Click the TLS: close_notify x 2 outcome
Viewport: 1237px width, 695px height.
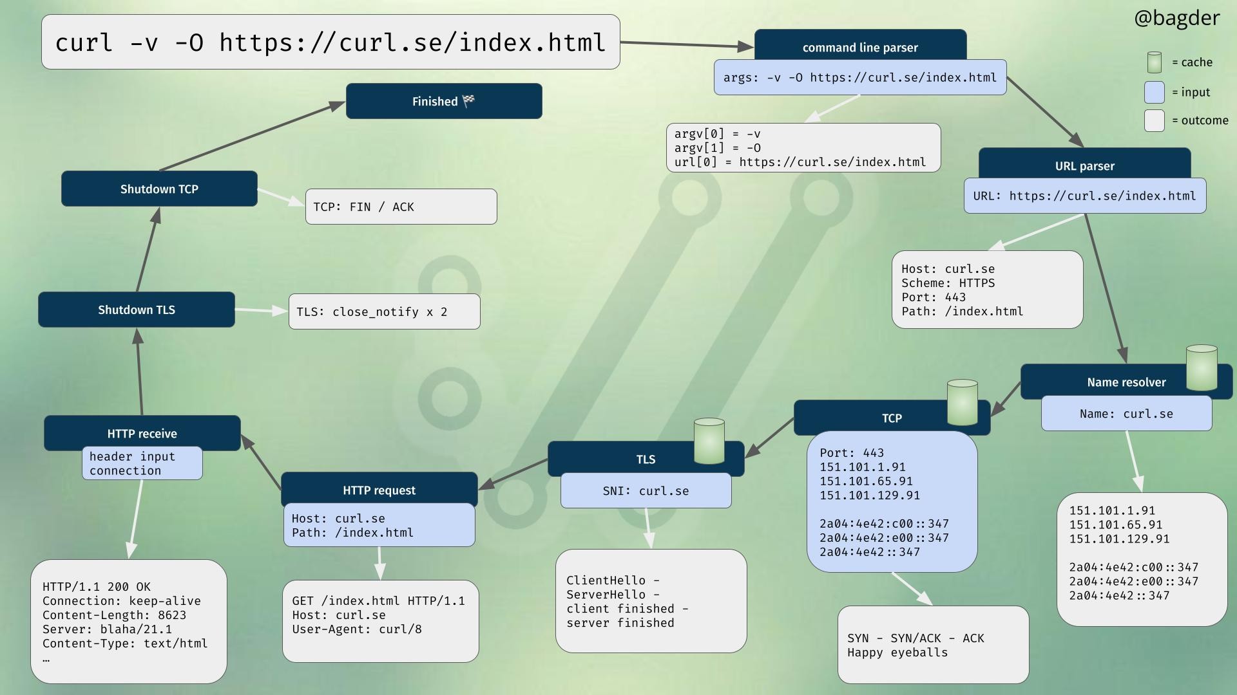point(384,311)
